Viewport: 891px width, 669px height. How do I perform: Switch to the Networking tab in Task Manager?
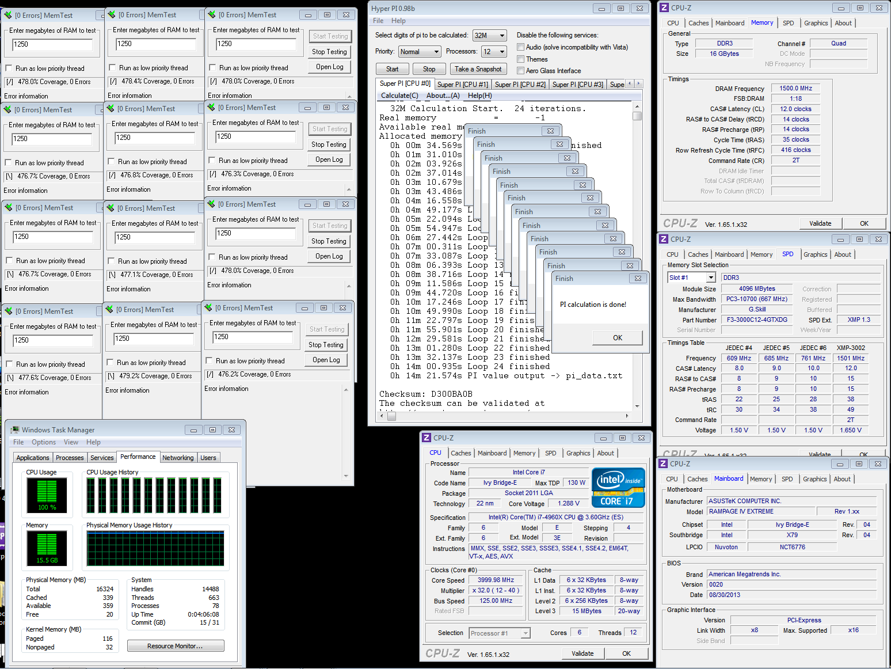[178, 457]
